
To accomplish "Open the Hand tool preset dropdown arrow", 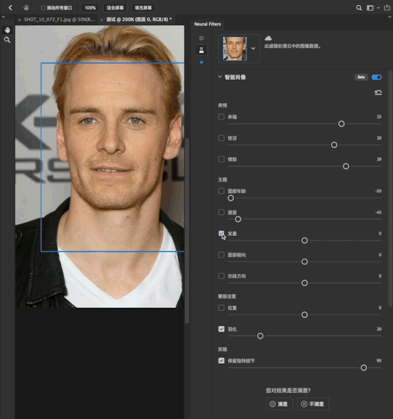I will pos(34,8).
